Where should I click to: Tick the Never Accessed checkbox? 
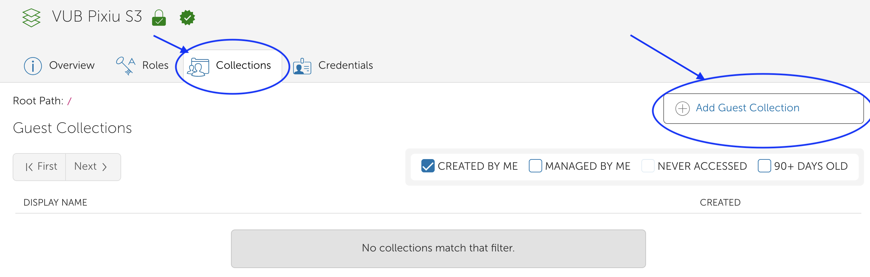pyautogui.click(x=648, y=166)
